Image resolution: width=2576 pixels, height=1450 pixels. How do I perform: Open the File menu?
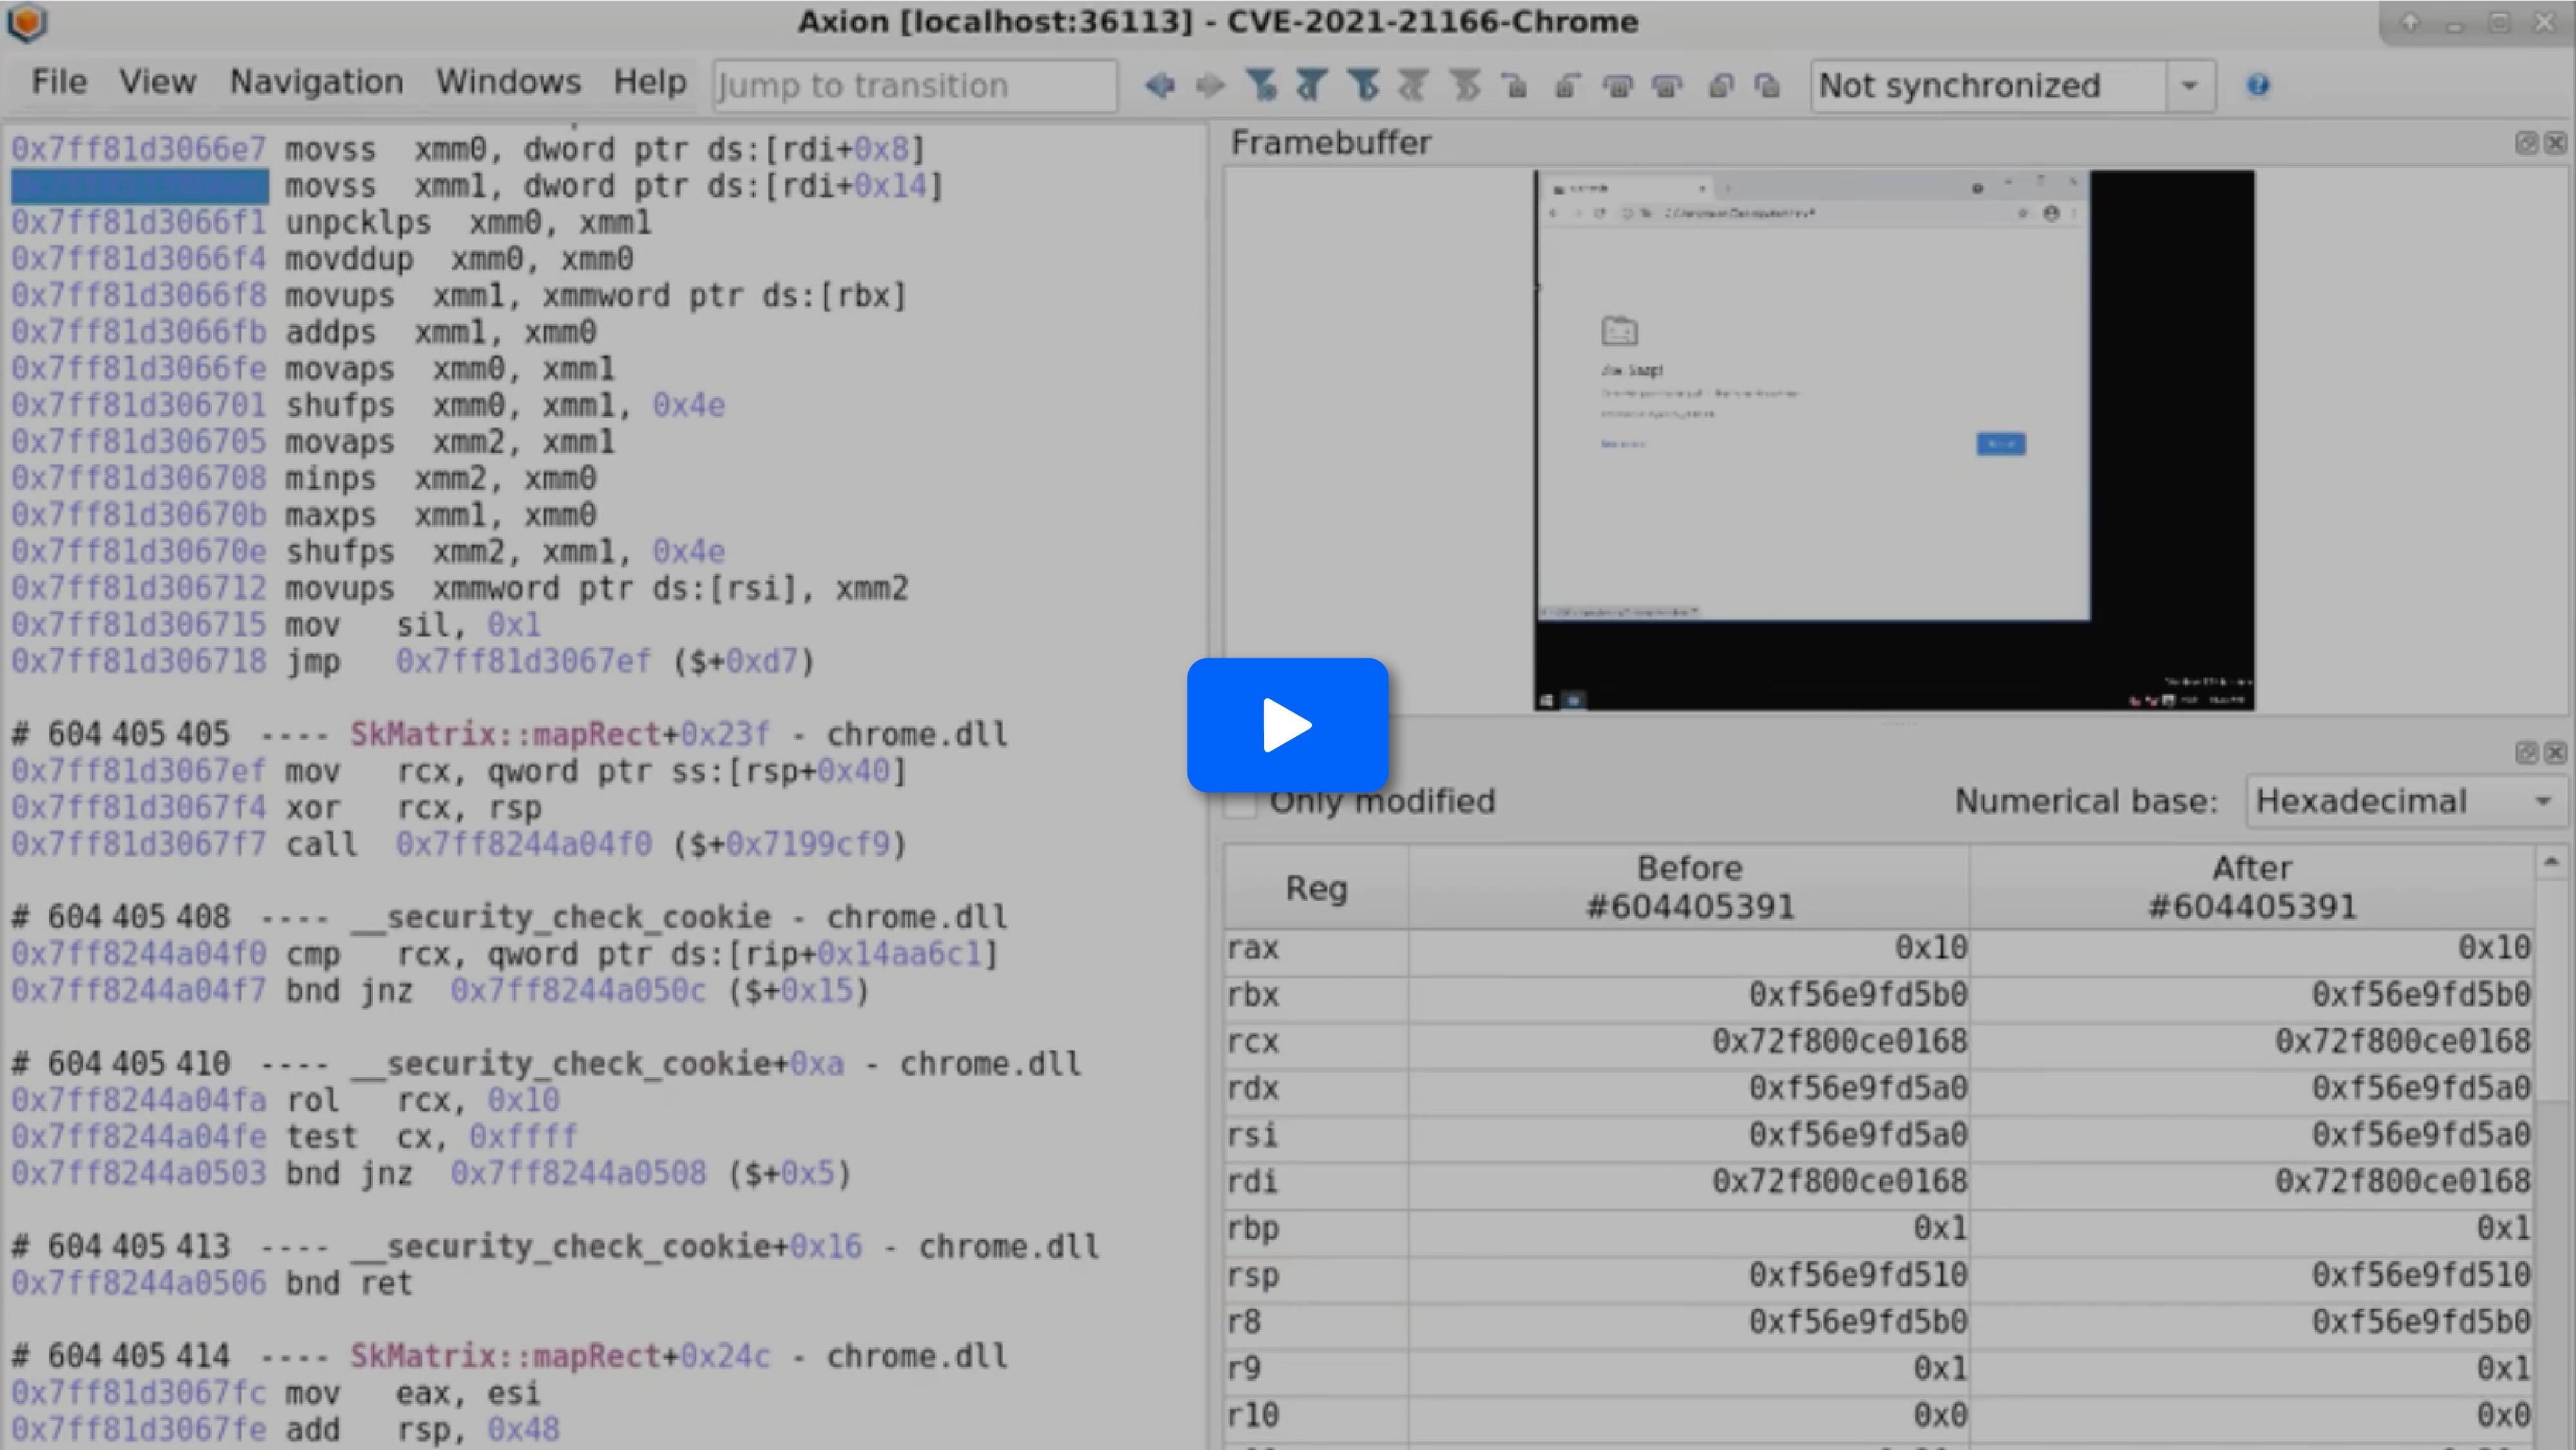59,82
